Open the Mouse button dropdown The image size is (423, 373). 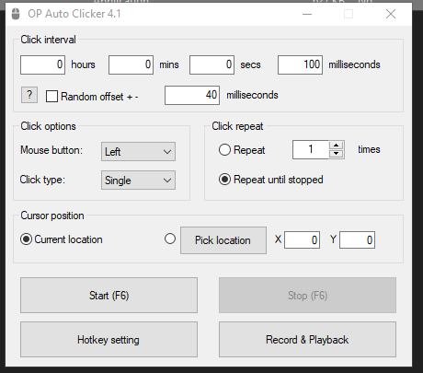138,151
